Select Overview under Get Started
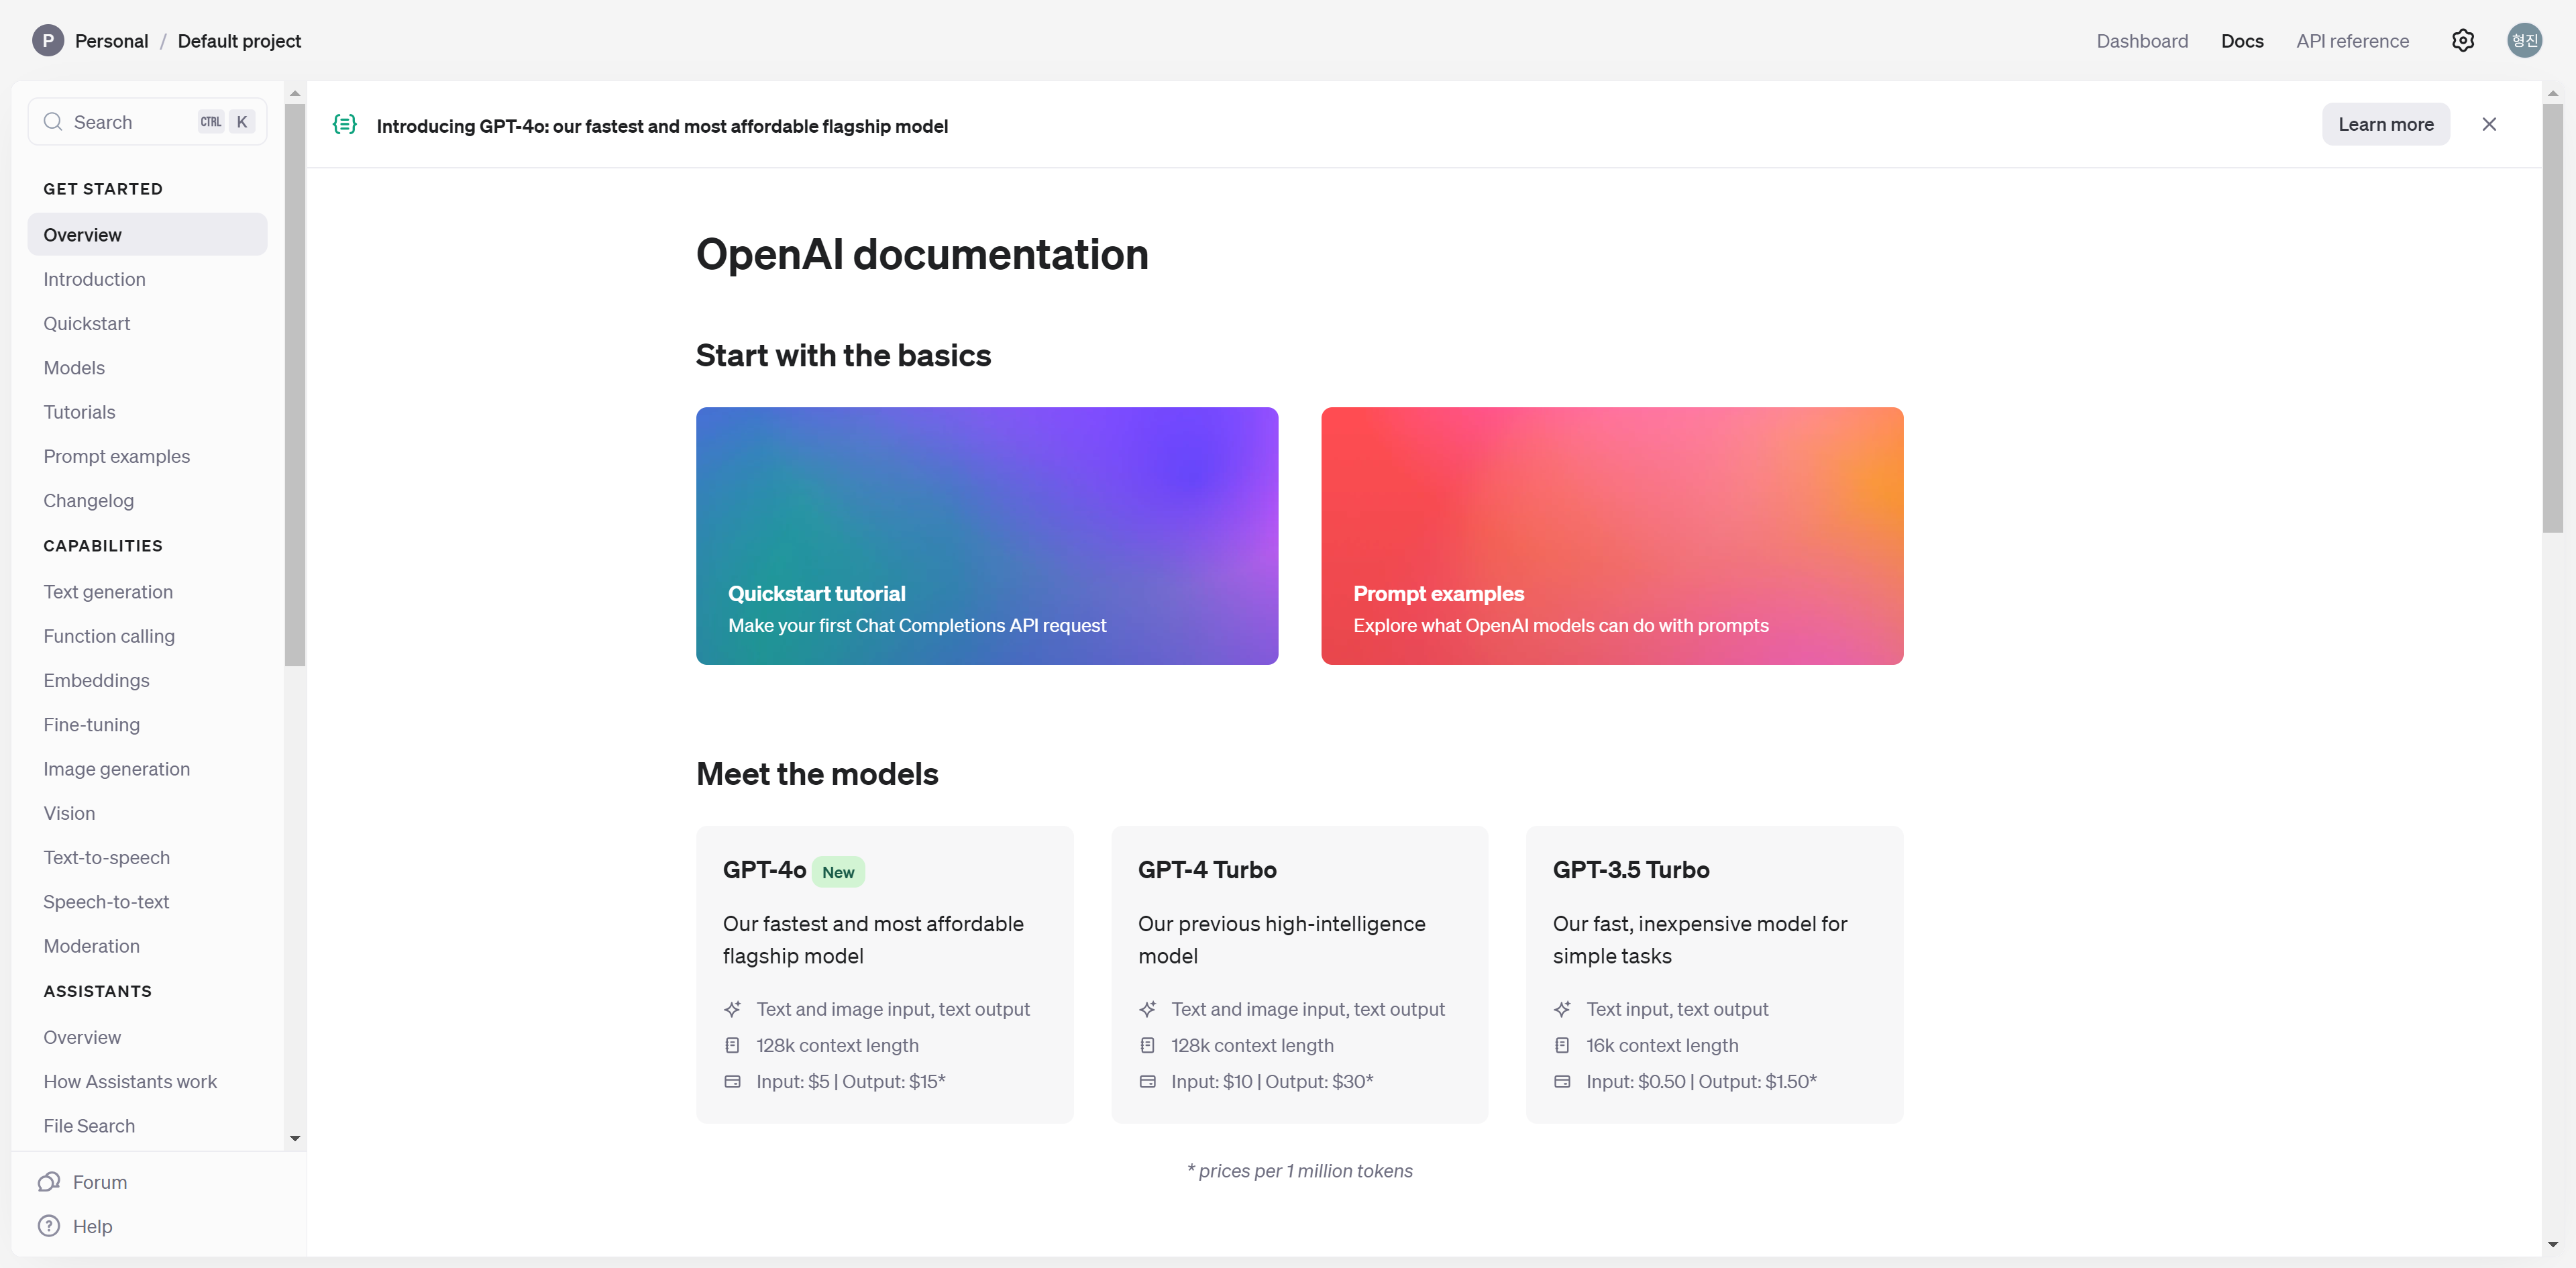Image resolution: width=2576 pixels, height=1268 pixels. tap(147, 234)
